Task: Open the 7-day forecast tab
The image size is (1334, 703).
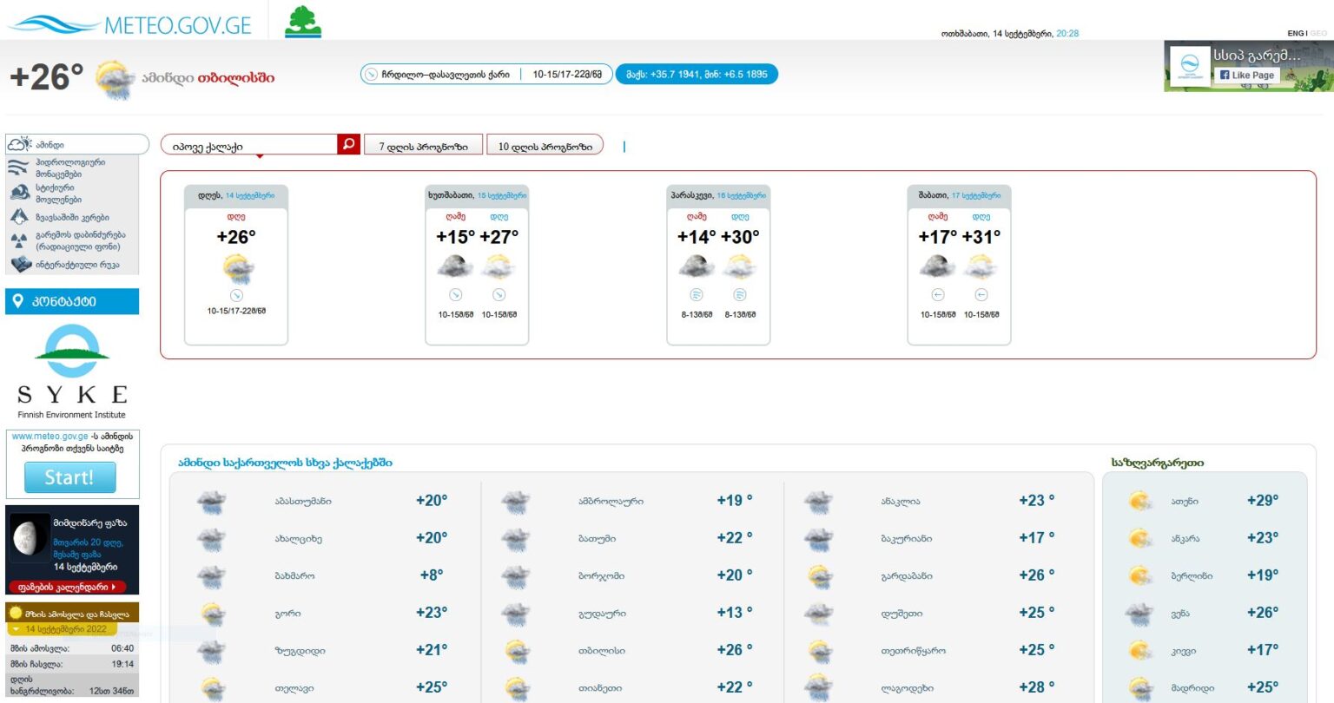Action: click(x=423, y=144)
